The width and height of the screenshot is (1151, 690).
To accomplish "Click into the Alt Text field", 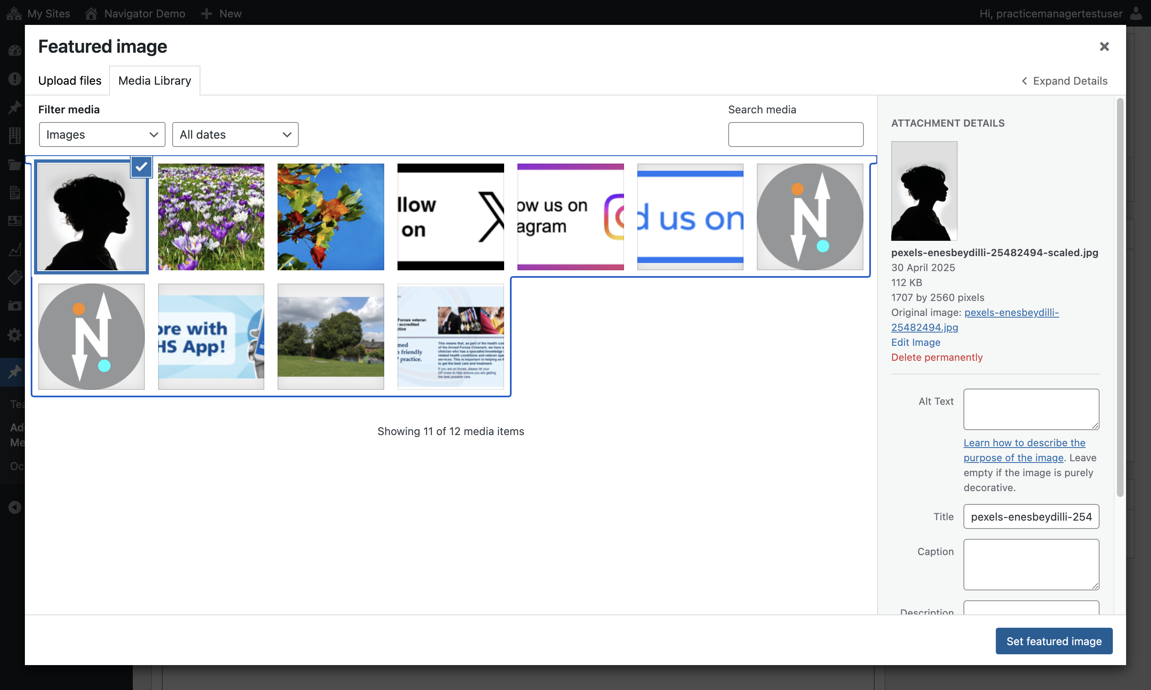I will [1031, 409].
